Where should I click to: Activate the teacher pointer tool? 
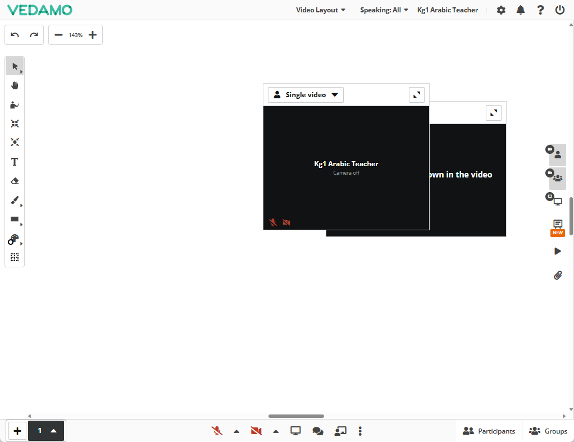pos(15,105)
